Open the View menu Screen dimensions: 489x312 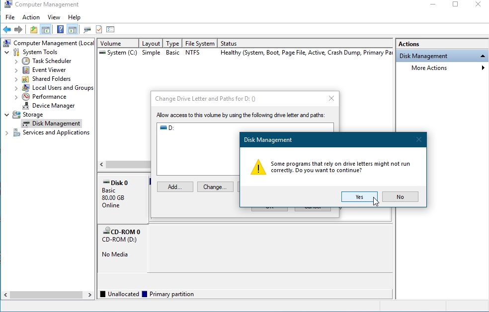click(x=54, y=17)
